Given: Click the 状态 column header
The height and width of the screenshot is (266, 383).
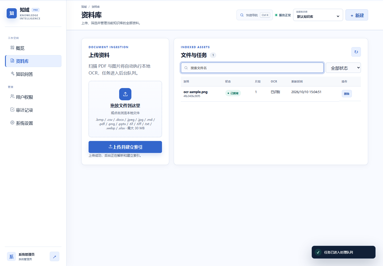Looking at the screenshot, I should click(x=228, y=81).
